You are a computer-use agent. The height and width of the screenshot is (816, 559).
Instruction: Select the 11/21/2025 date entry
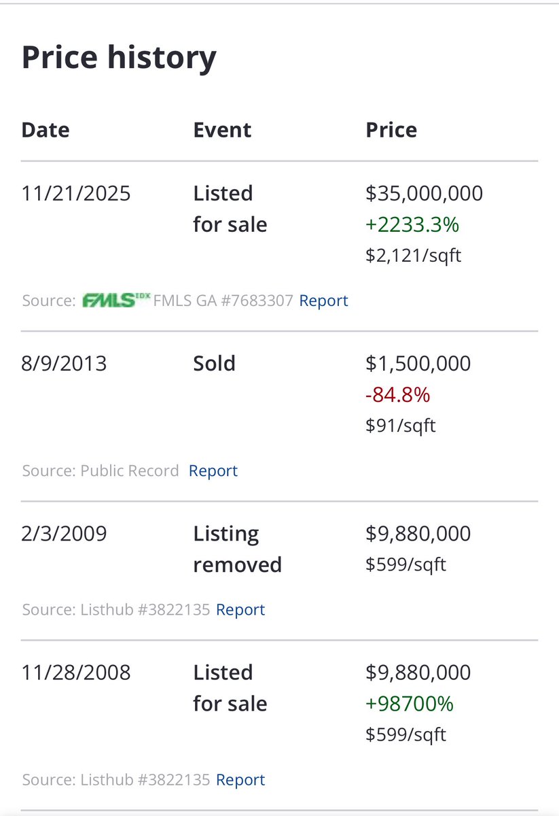[x=76, y=193]
